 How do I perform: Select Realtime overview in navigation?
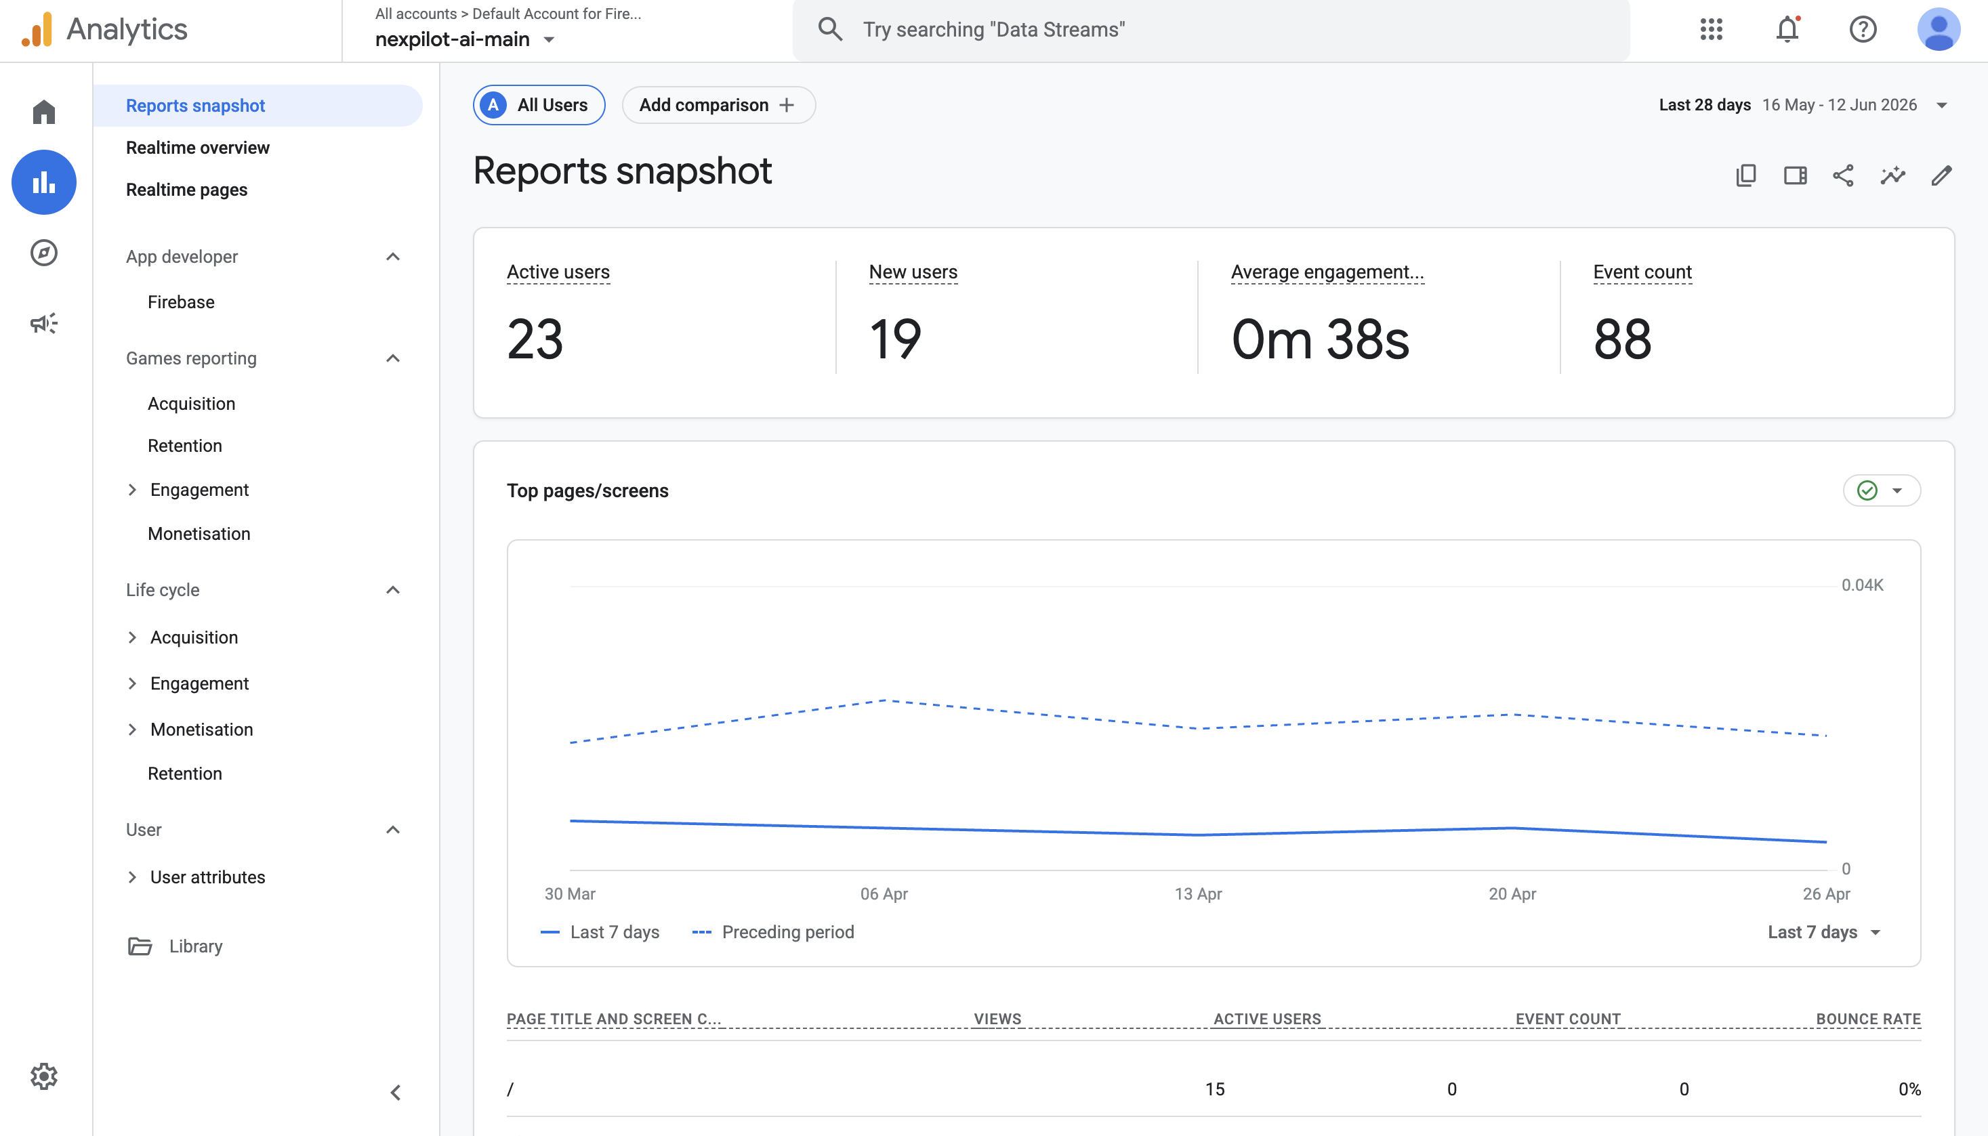[x=197, y=148]
